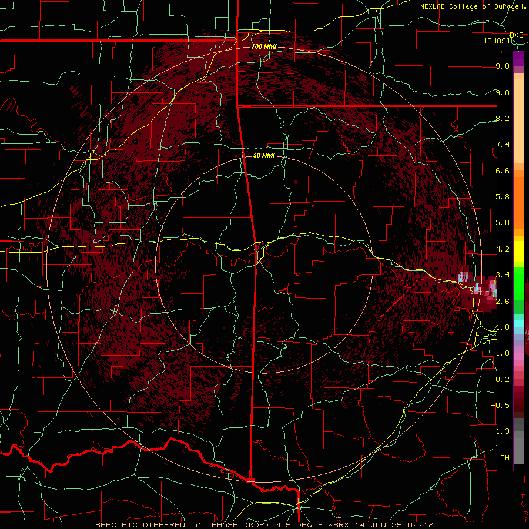Select the orange color bar segment

point(519,203)
